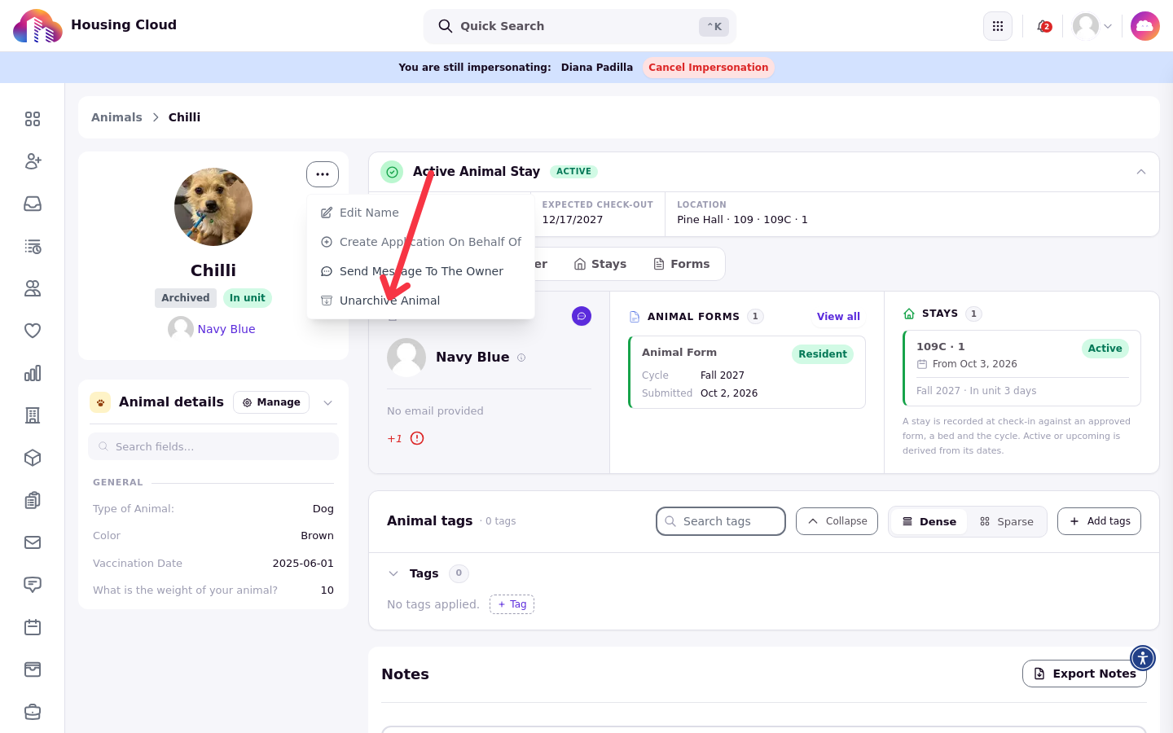Screen dimensions: 1173x733
Task: Collapse the Tags group chevron
Action: click(x=393, y=573)
